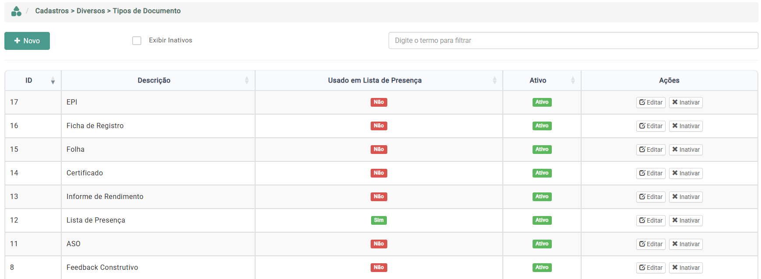Sort by Usado em Lista de Presença
This screenshot has height=279, width=761.
pos(494,80)
